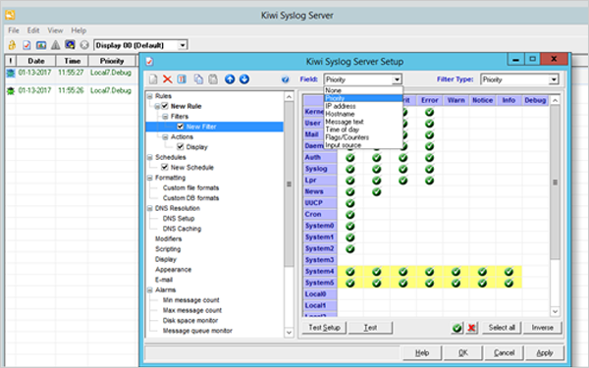
Task: Open setup via the red-check page icon
Action: point(27,45)
